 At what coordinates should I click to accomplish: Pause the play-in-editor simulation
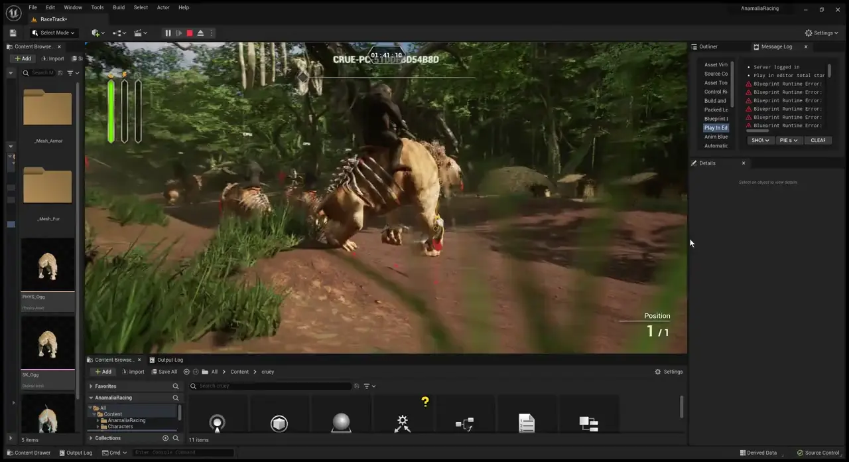pos(168,33)
